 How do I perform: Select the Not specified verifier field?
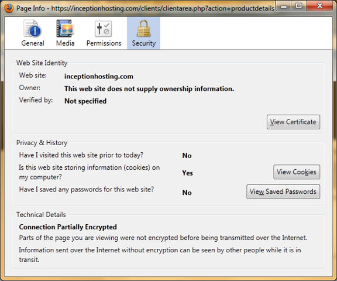click(85, 101)
